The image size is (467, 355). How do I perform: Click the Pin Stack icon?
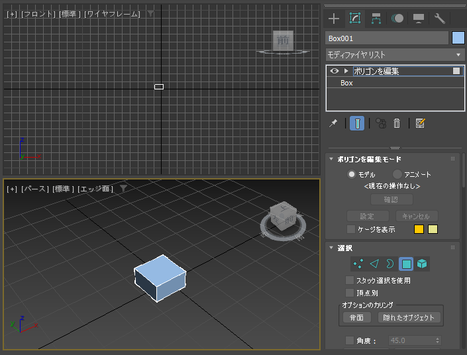333,123
